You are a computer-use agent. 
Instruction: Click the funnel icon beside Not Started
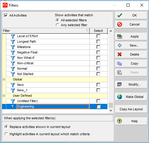click(x=13, y=74)
